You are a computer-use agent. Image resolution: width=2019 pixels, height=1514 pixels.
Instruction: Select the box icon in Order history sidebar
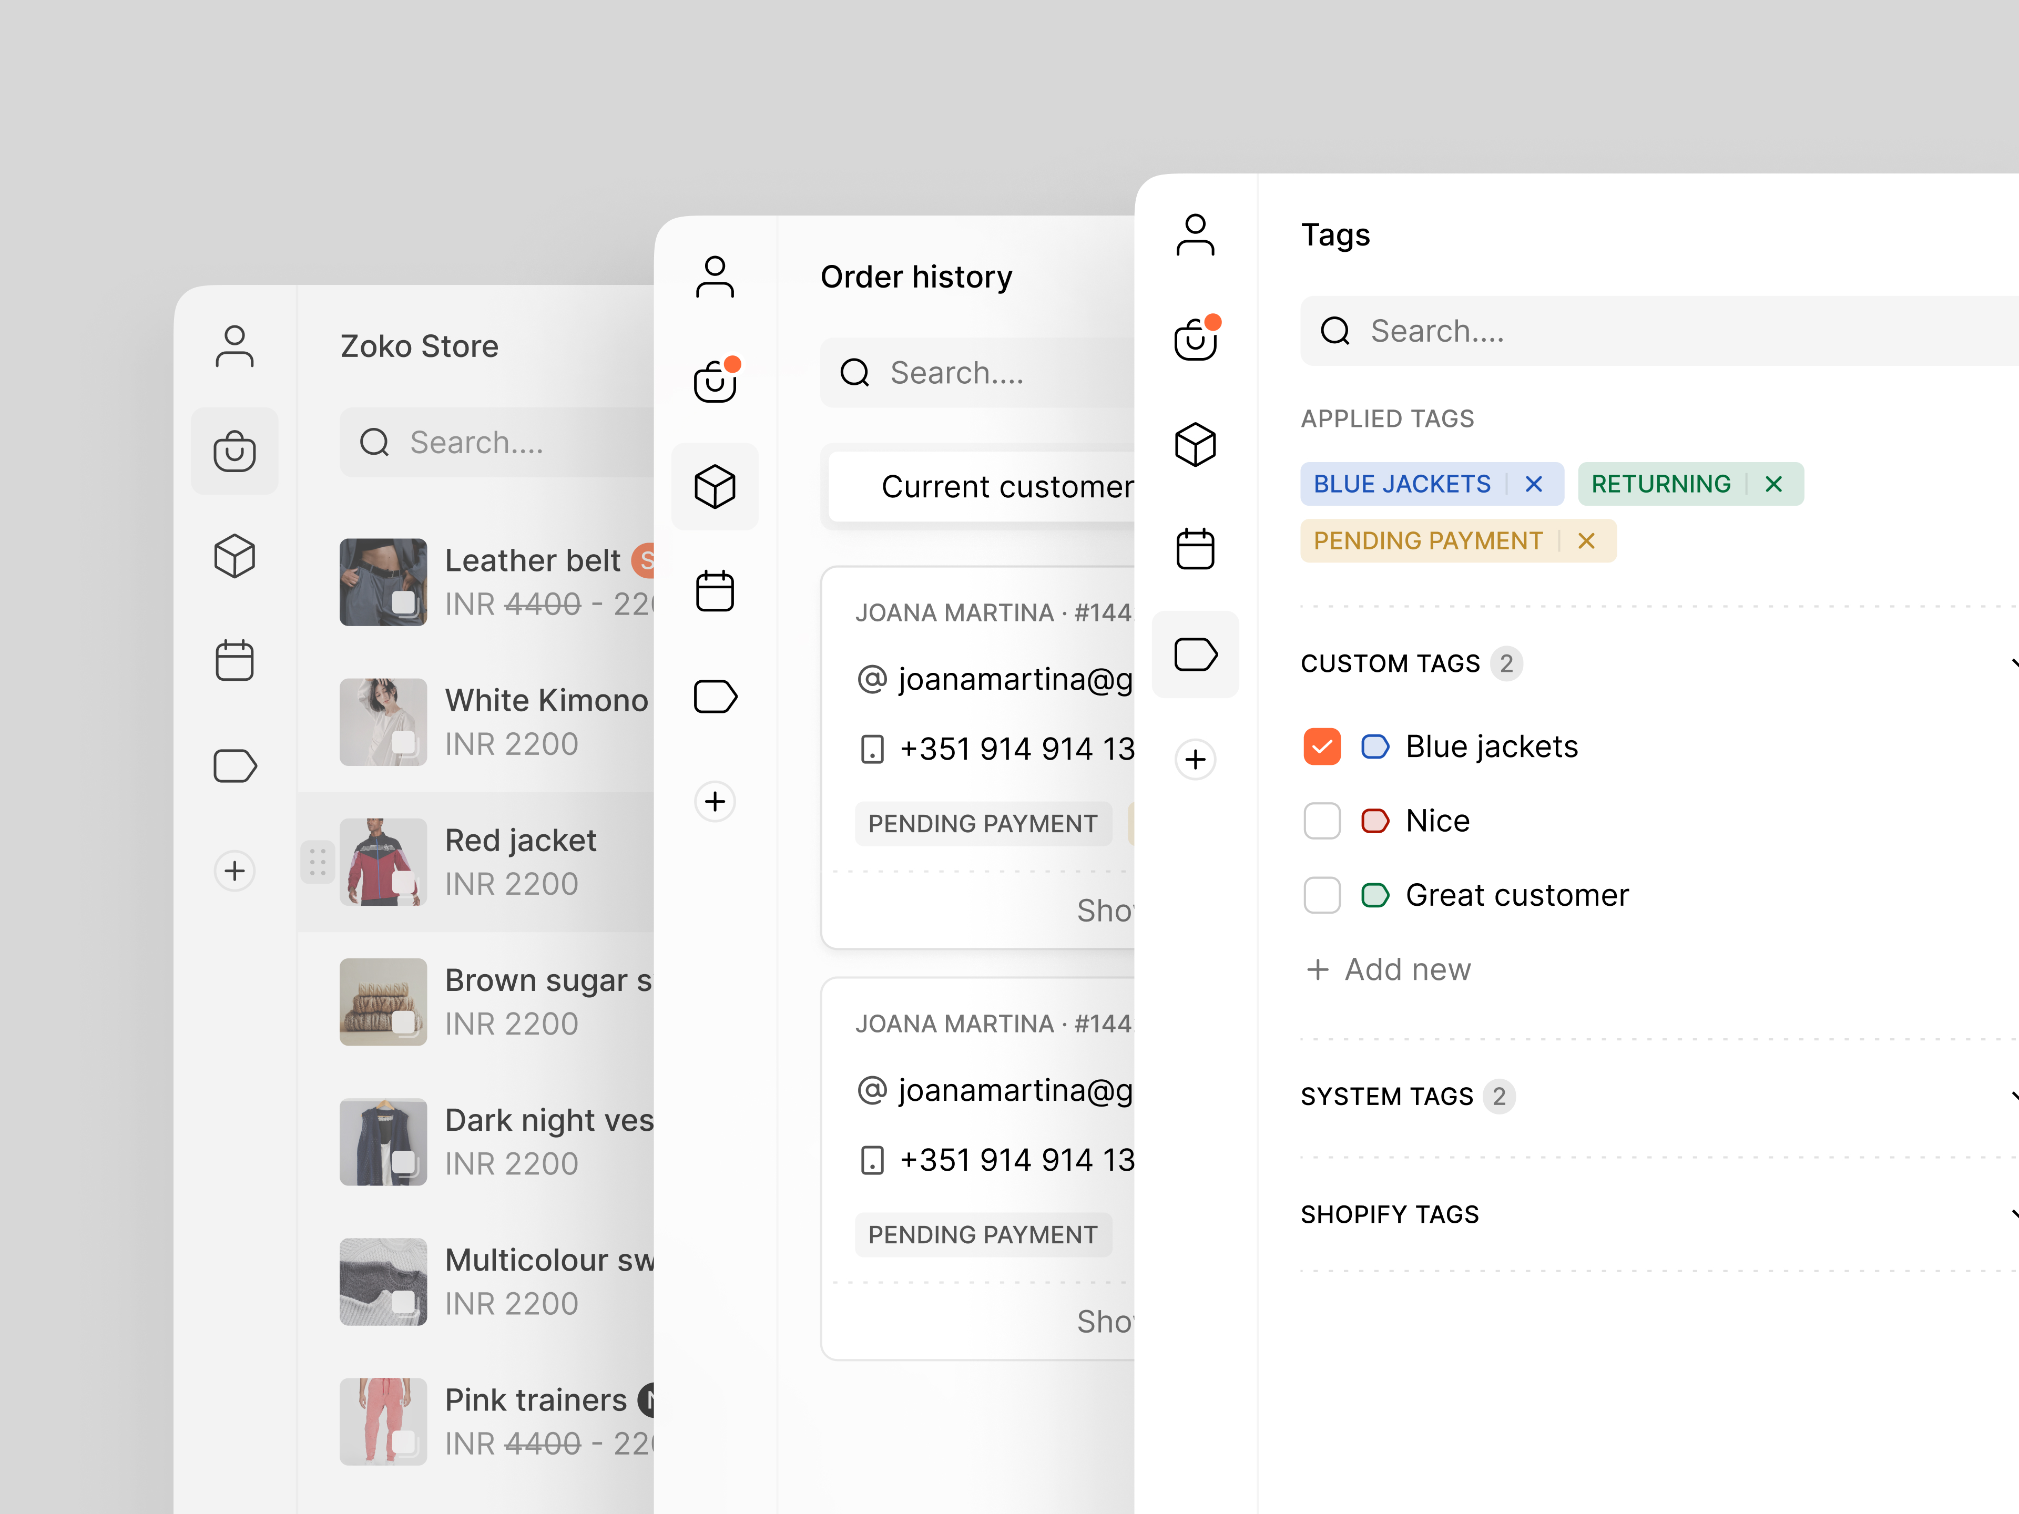click(x=715, y=486)
